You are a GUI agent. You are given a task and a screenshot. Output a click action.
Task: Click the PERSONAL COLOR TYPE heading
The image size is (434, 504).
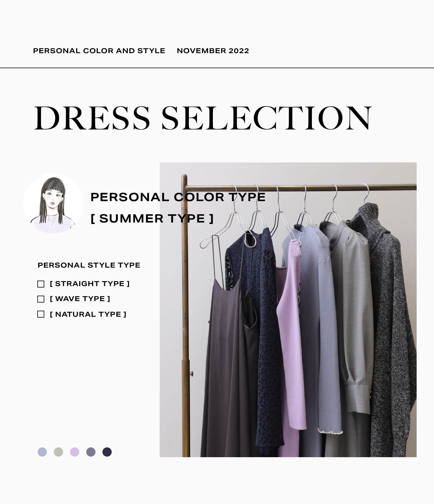point(178,197)
